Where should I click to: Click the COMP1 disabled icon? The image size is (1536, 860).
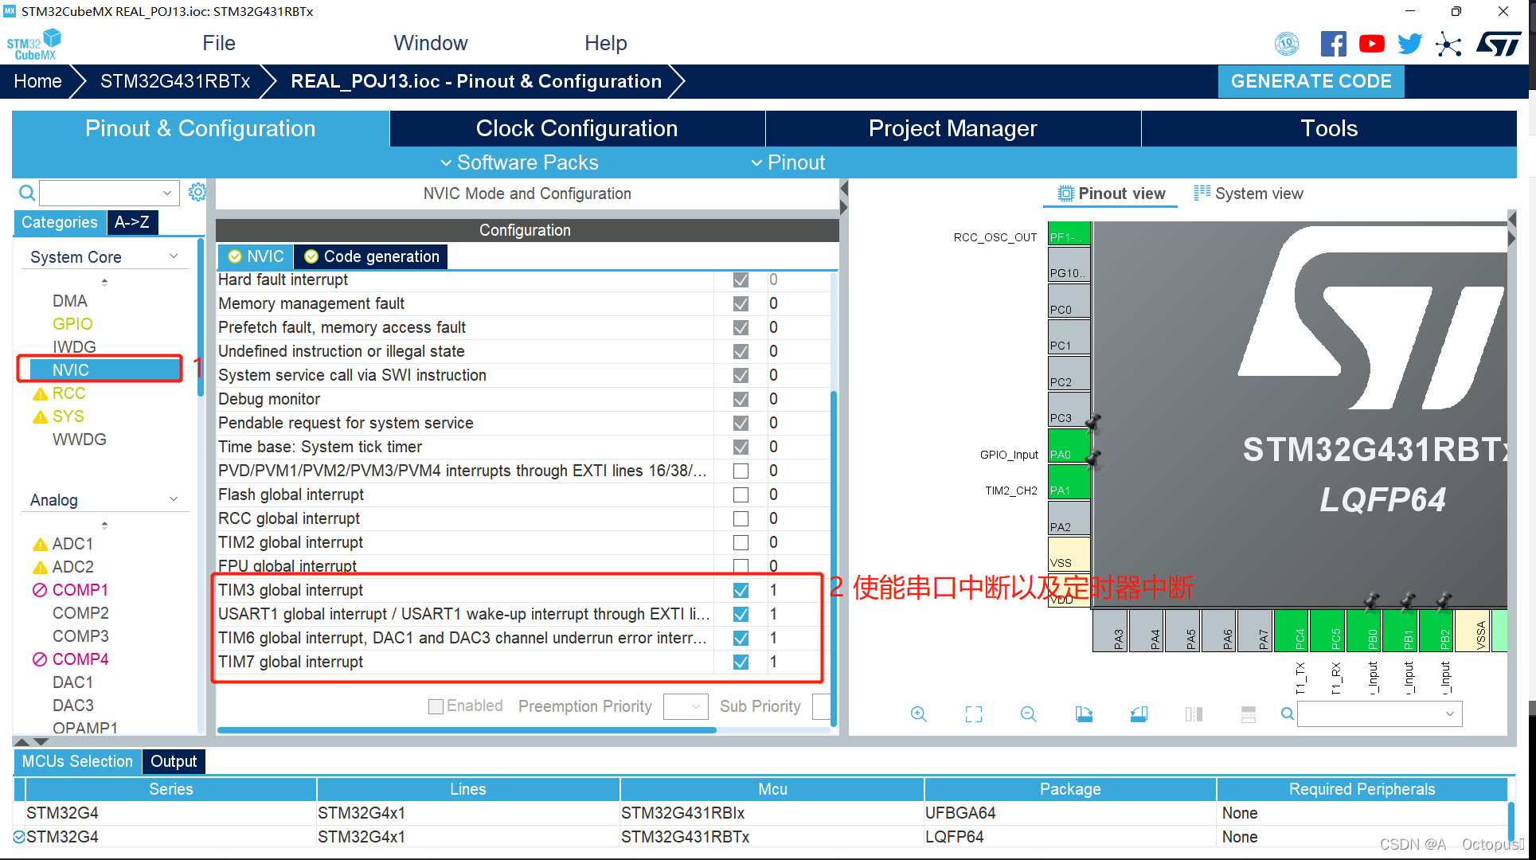pos(40,590)
